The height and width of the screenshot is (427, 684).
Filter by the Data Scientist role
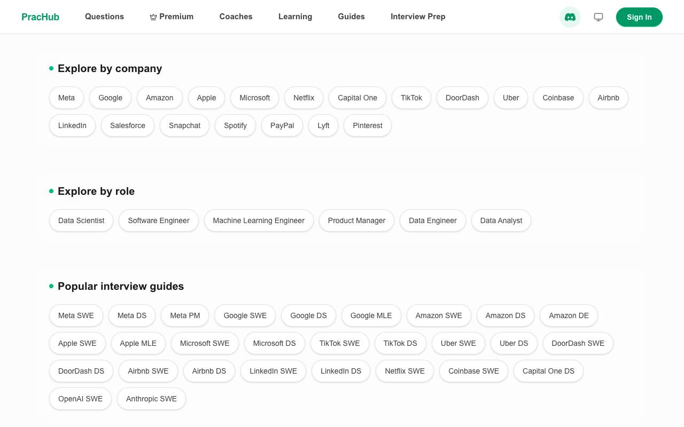tap(81, 220)
